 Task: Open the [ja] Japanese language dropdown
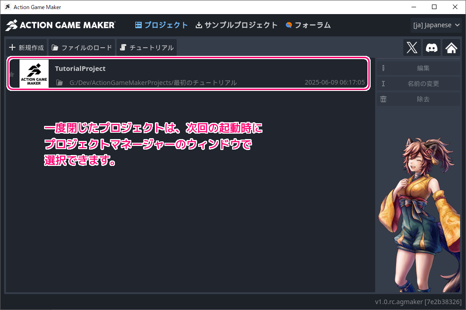click(x=436, y=25)
